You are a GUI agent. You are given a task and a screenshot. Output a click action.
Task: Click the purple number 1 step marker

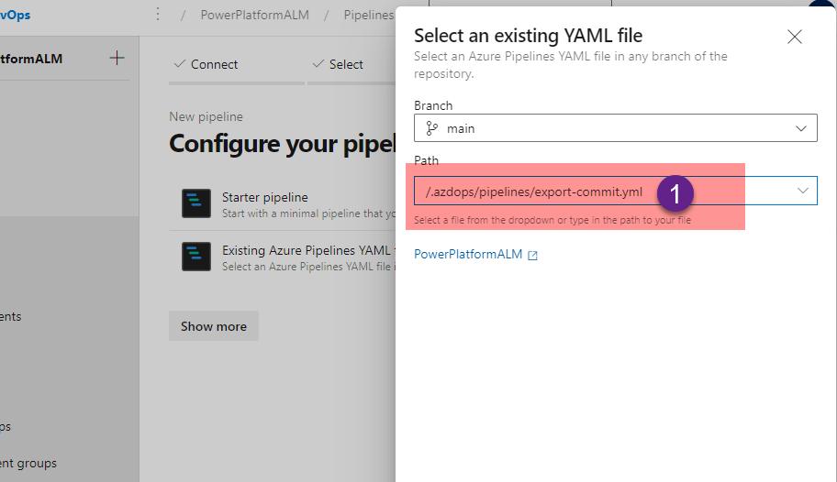(675, 192)
